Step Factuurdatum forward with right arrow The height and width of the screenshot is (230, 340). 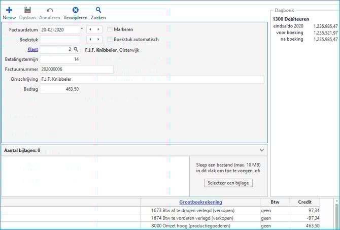pos(98,30)
